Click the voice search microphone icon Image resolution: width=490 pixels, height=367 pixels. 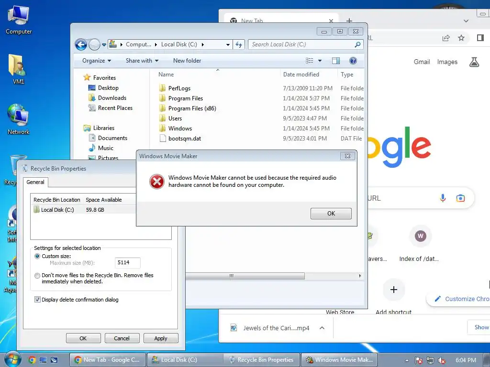click(x=443, y=198)
